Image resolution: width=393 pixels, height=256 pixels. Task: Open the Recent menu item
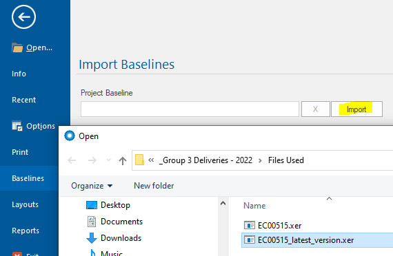[24, 100]
